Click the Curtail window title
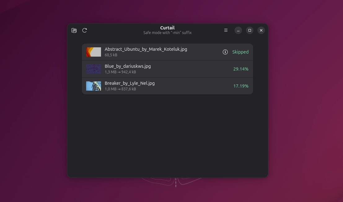Viewport: 343px width, 202px height. [167, 28]
